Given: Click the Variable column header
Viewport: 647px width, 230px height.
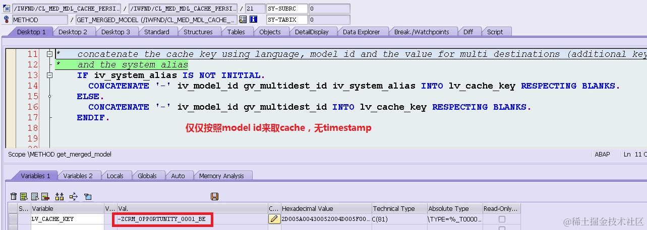Looking at the screenshot, I should (67, 208).
